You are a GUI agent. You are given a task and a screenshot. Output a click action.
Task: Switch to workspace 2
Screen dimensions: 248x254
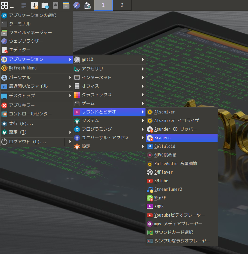pyautogui.click(x=122, y=5)
